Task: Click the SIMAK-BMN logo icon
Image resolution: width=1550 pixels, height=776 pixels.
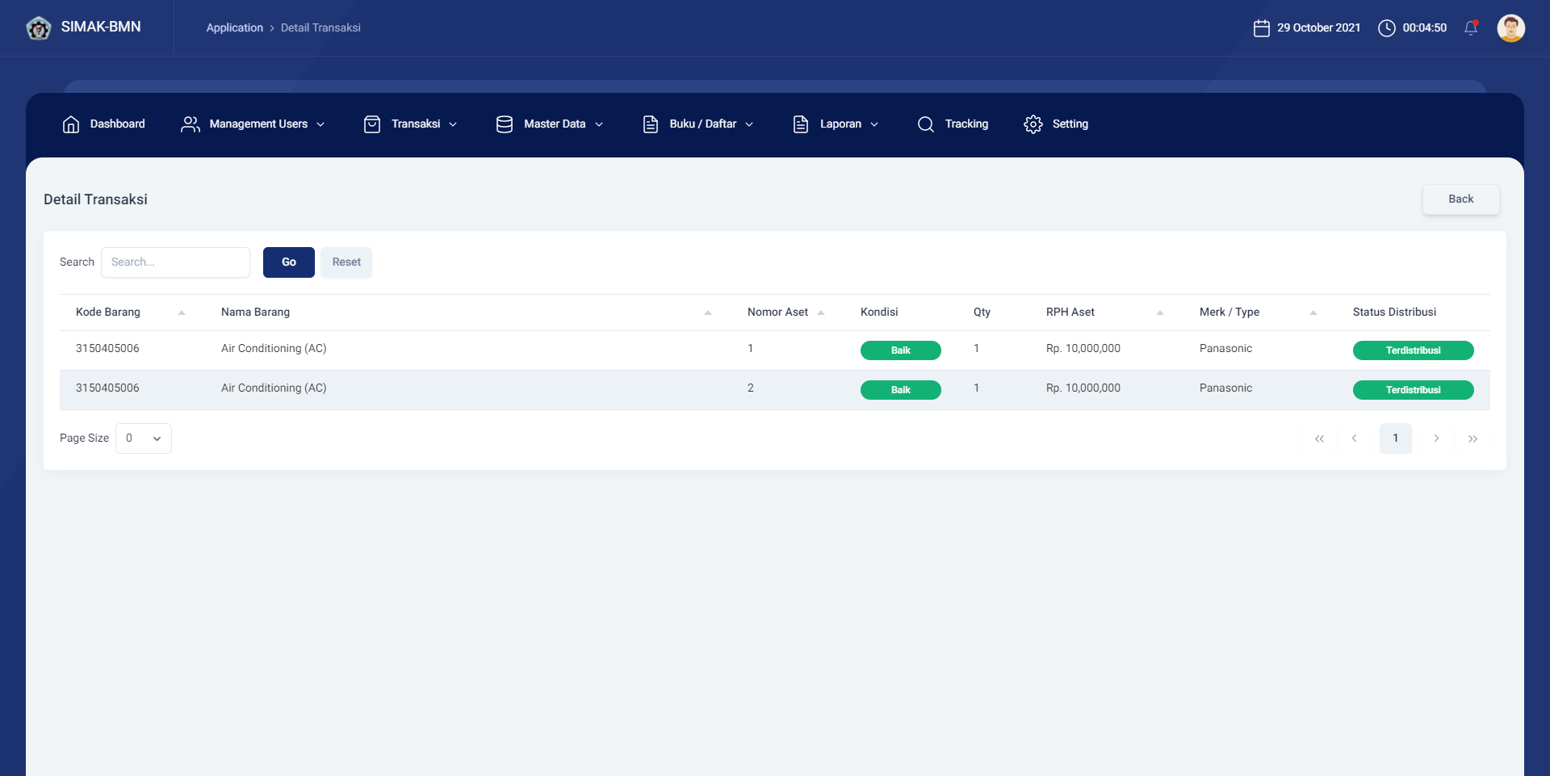Action: point(38,28)
